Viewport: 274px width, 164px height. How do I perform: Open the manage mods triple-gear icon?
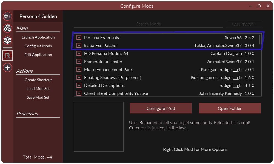(x=7, y=28)
